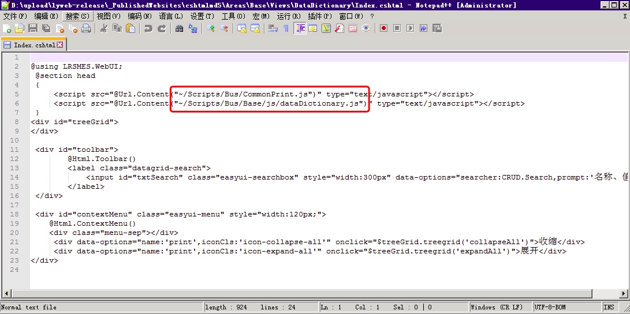Click the Close document toolbar icon

click(x=60, y=28)
